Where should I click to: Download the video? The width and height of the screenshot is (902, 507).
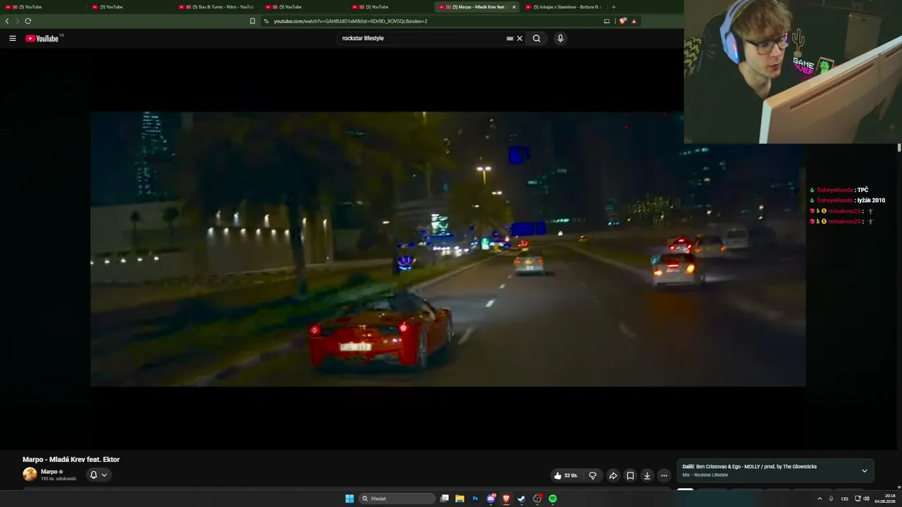pyautogui.click(x=647, y=475)
